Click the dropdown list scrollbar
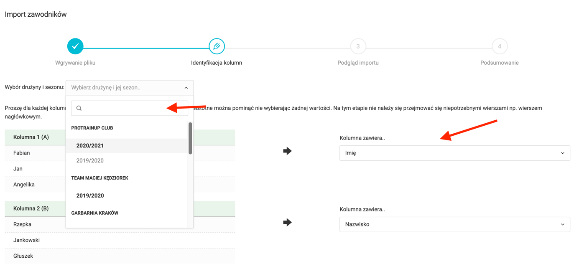 tap(190, 138)
